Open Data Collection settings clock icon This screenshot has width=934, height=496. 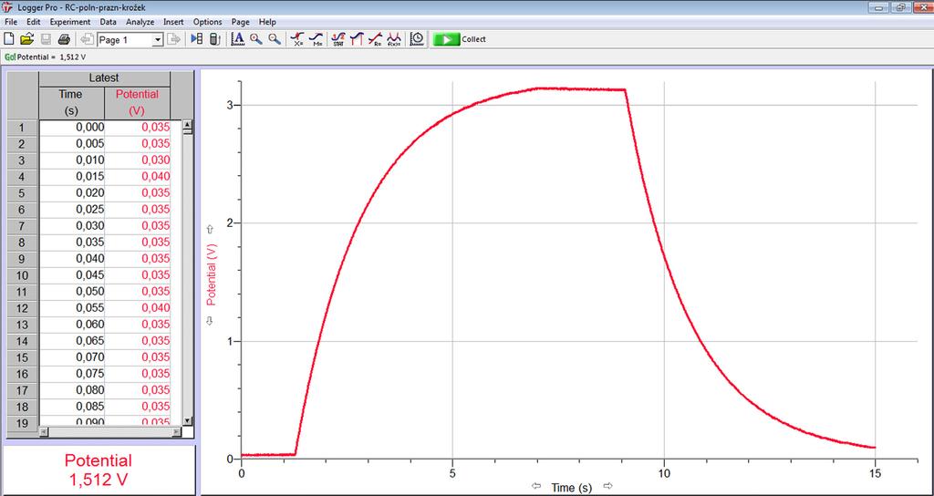[418, 39]
